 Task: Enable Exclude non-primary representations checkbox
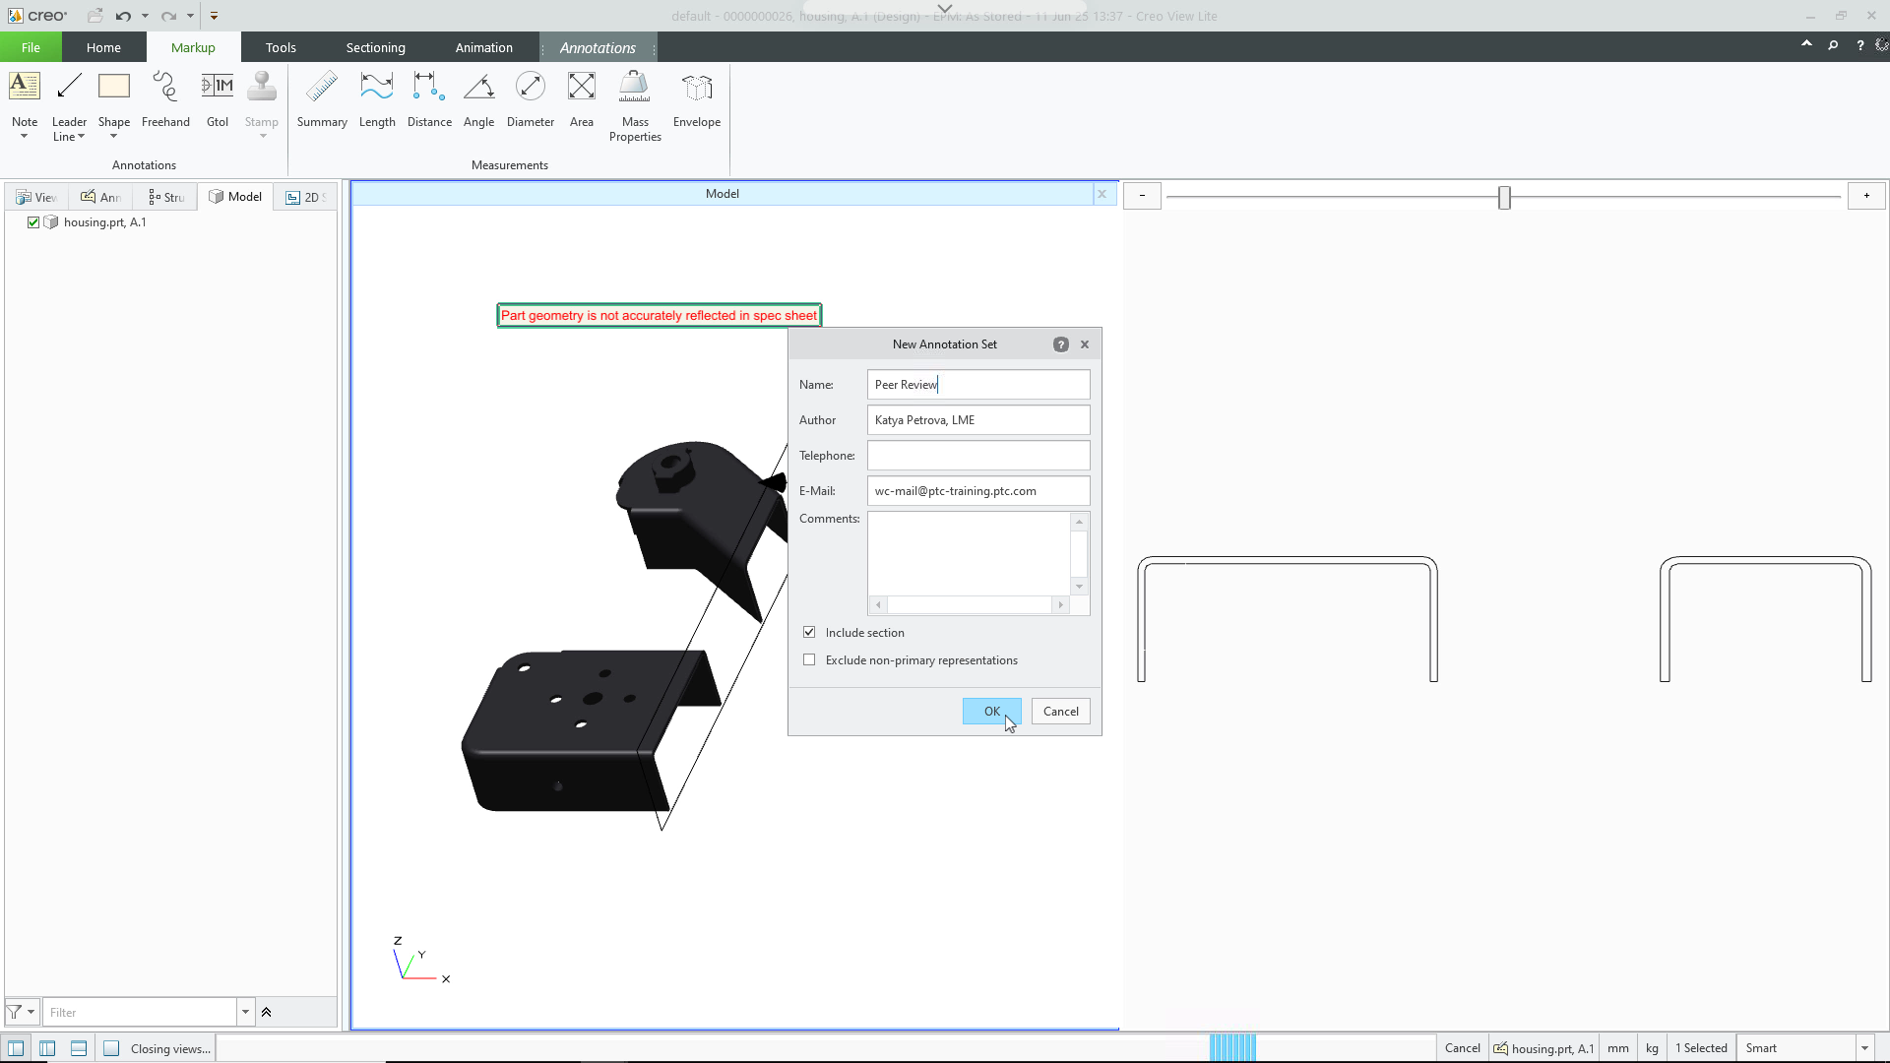(x=809, y=659)
